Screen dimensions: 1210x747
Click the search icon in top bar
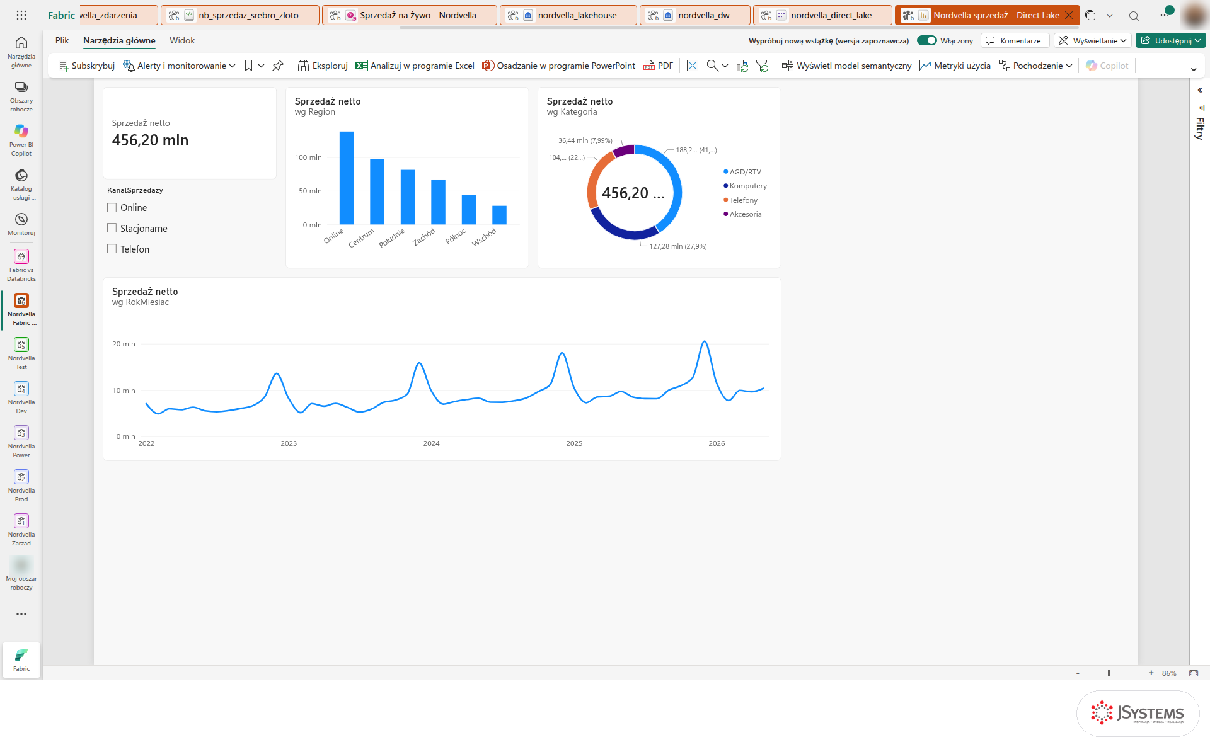tap(1134, 16)
